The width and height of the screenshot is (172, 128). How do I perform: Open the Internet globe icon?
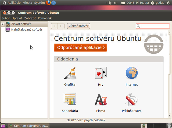(x=132, y=73)
